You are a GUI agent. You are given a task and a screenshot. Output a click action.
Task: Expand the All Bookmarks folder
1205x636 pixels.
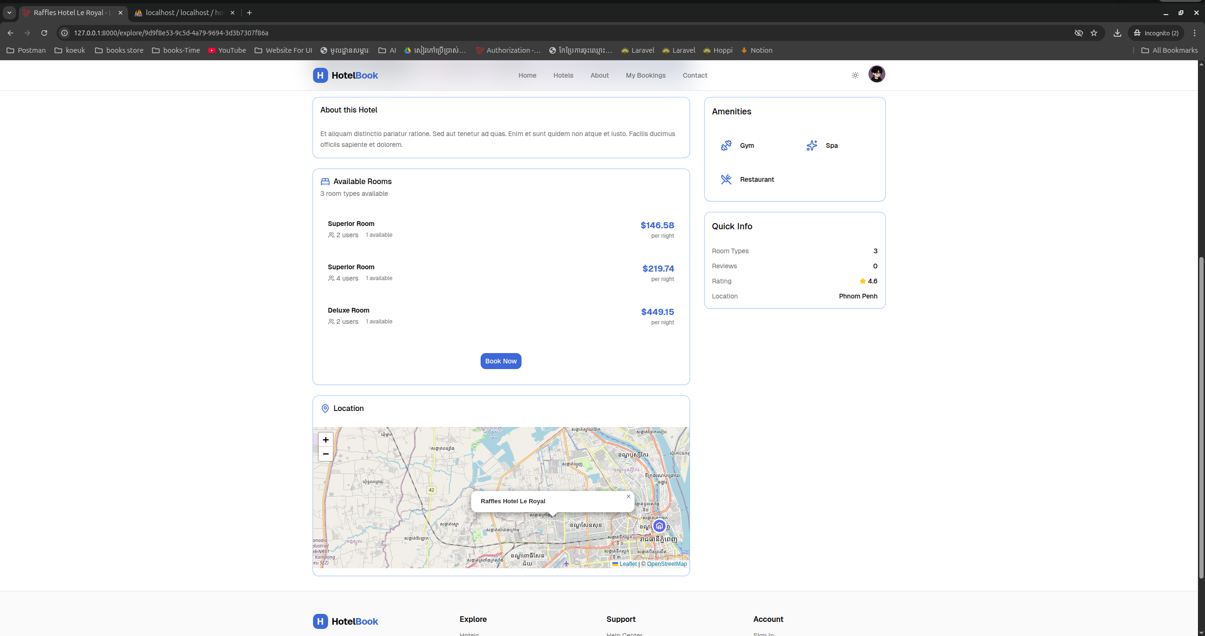click(1170, 50)
